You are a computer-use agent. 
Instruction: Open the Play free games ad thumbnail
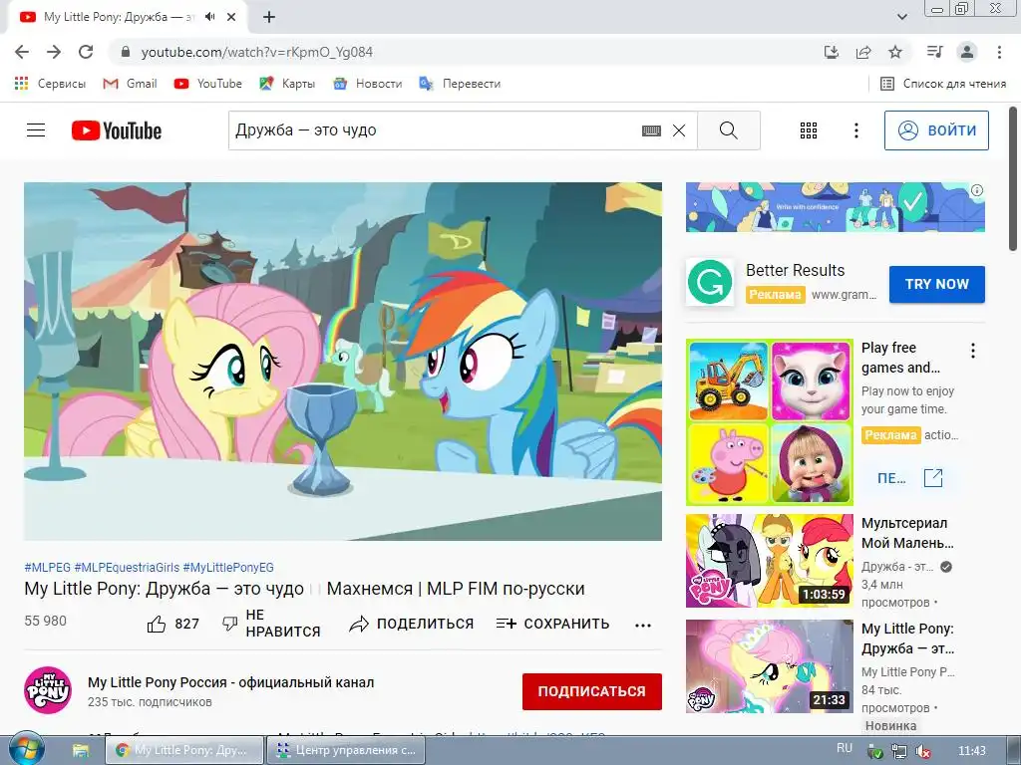click(769, 422)
